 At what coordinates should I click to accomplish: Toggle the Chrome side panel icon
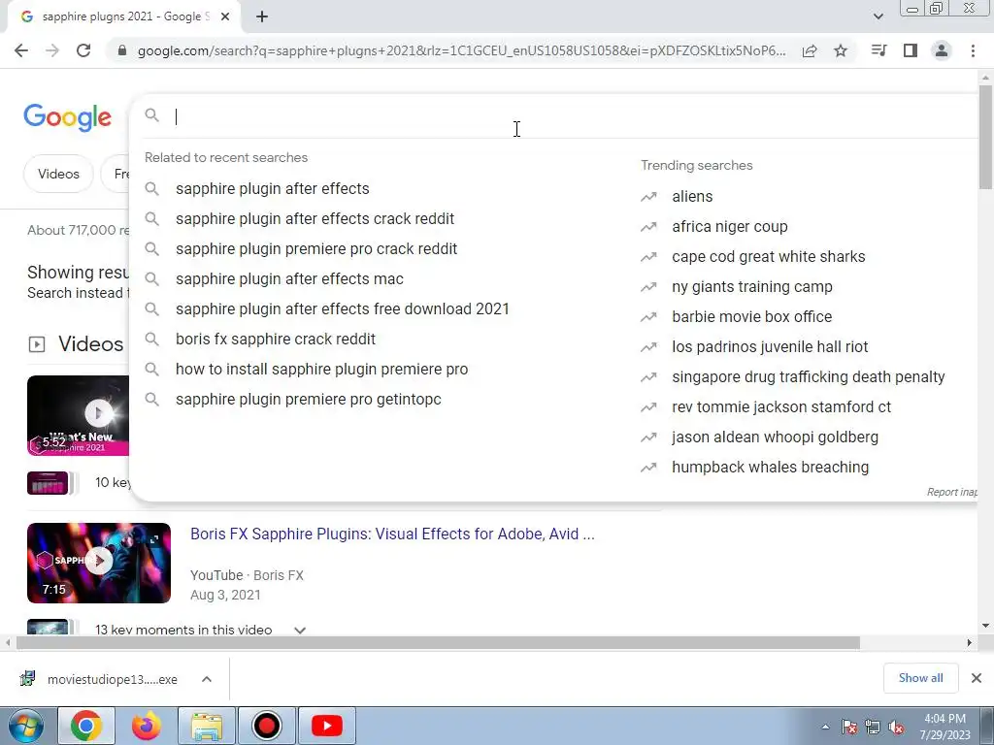coord(911,50)
